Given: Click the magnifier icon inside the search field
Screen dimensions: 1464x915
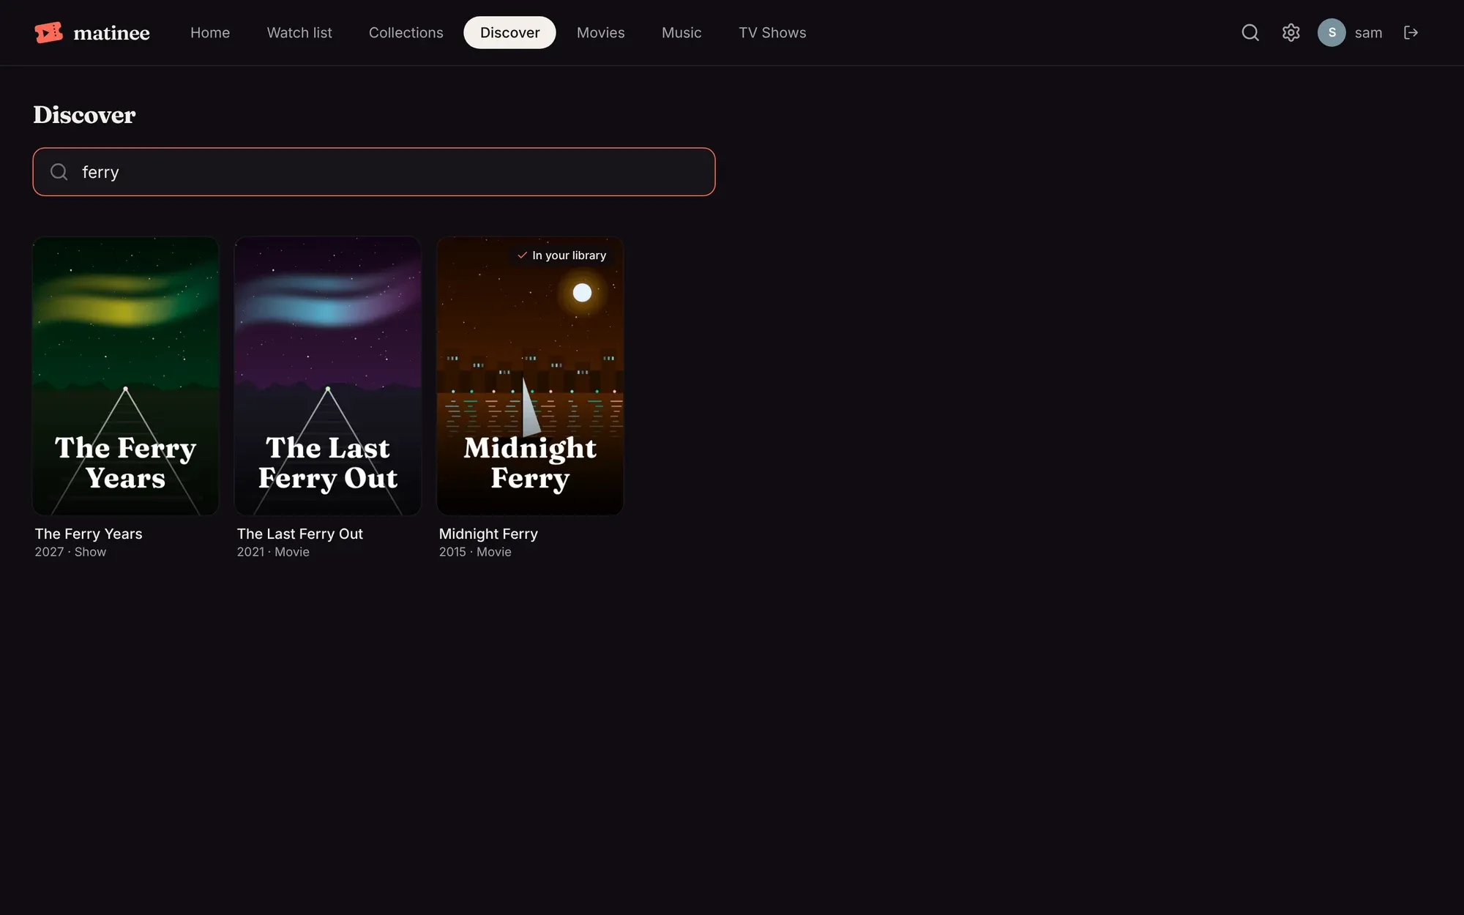Looking at the screenshot, I should click(x=59, y=172).
